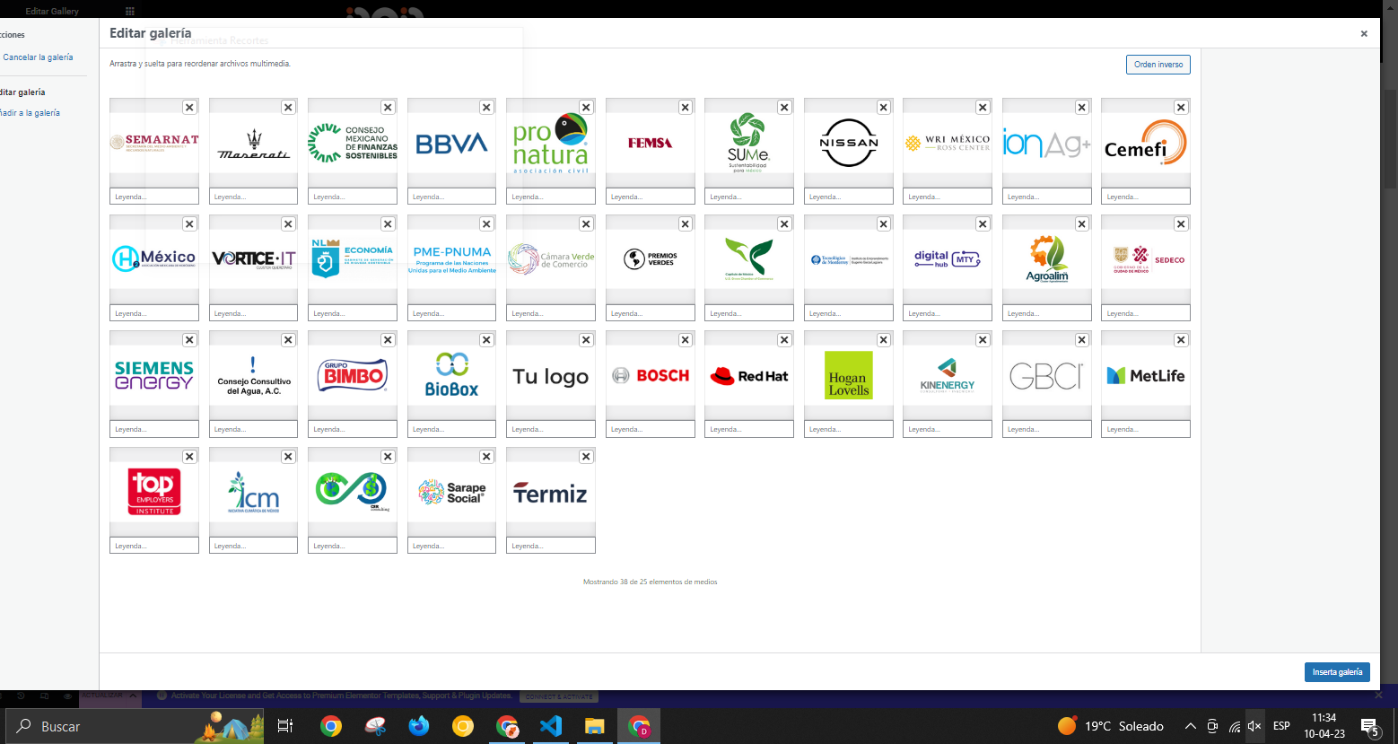Select the BioBox logo thumbnail
This screenshot has height=744, width=1398.
tap(451, 376)
